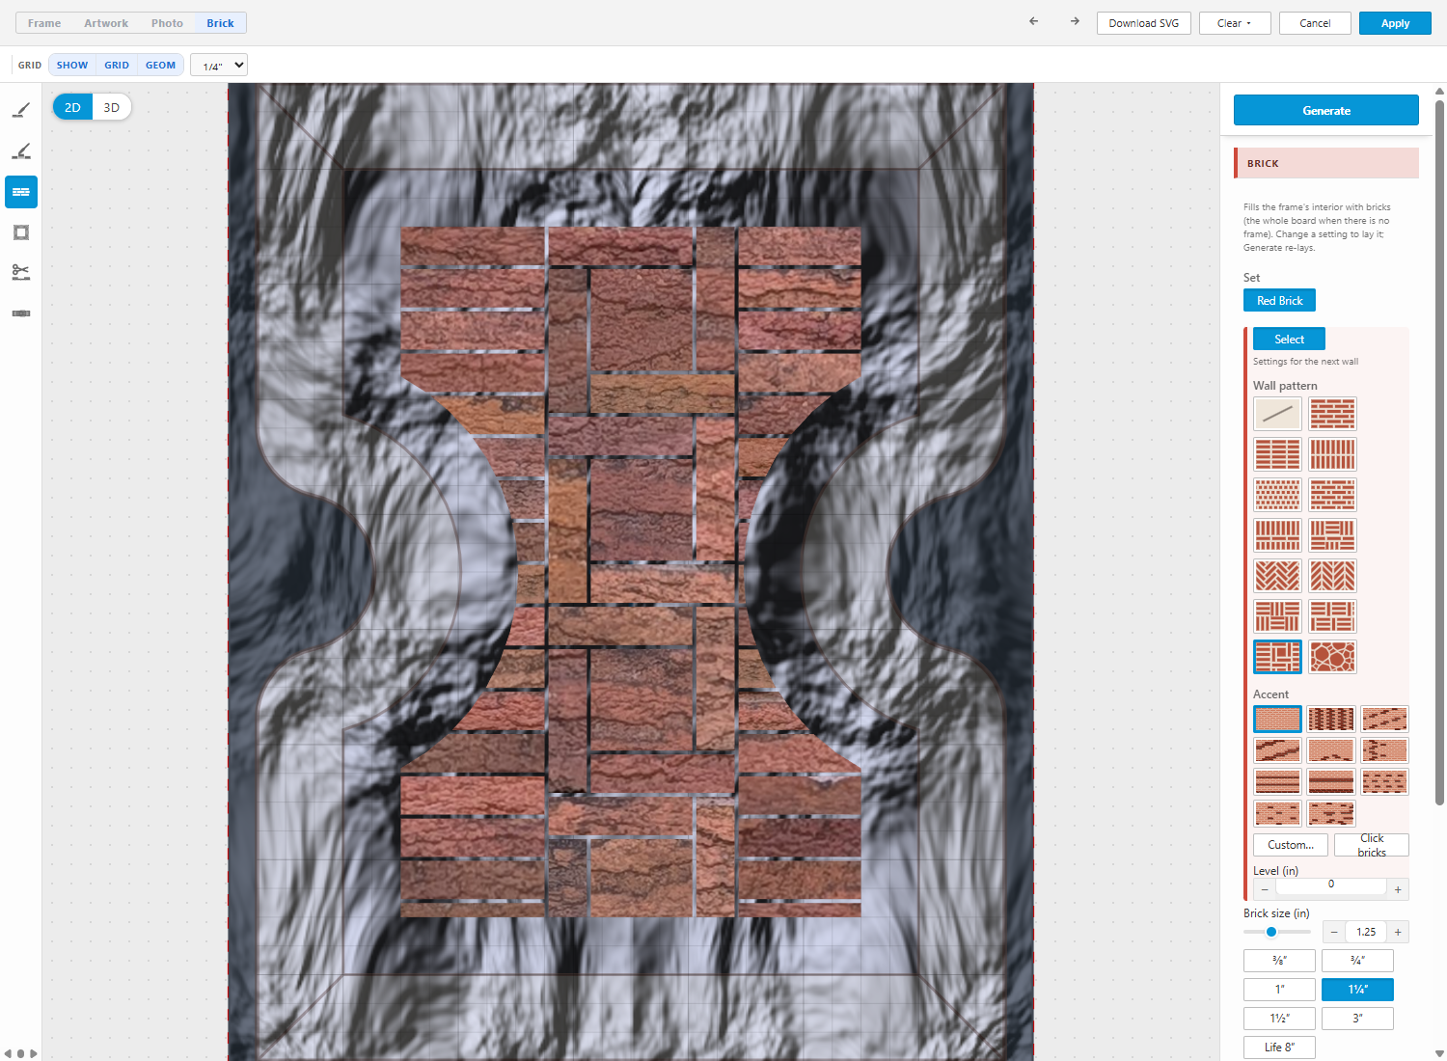This screenshot has width=1447, height=1061.
Task: Choose the horizontal stack bond wall pattern
Action: (x=1277, y=454)
